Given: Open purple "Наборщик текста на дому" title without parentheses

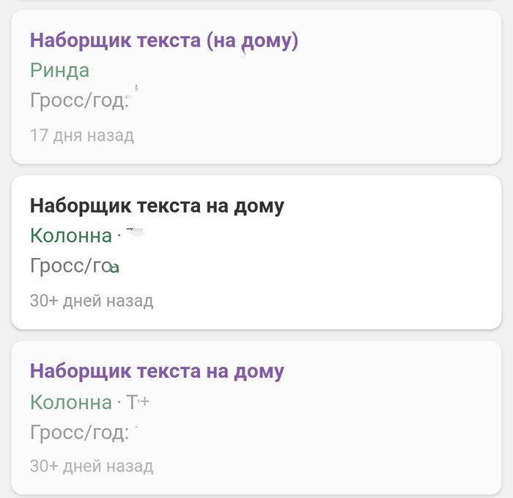Looking at the screenshot, I should (x=157, y=371).
